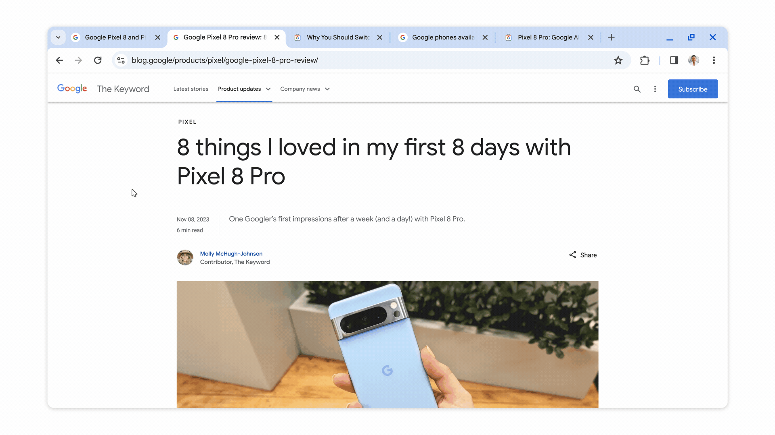Click the search icon on The Keyword site

[x=637, y=89]
